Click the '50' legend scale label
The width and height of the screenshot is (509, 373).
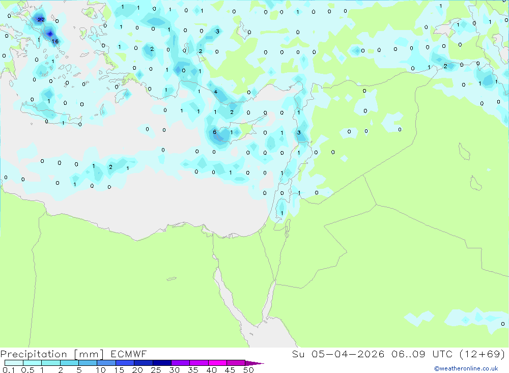pos(249,370)
